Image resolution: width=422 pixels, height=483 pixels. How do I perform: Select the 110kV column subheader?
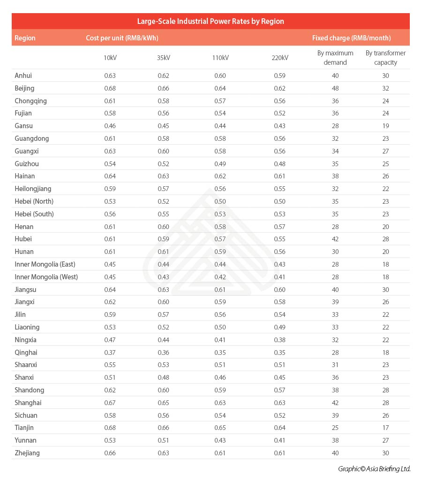click(220, 58)
